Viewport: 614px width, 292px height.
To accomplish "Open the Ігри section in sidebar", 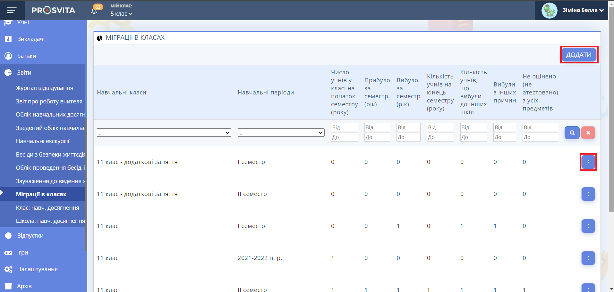I will 22,253.
